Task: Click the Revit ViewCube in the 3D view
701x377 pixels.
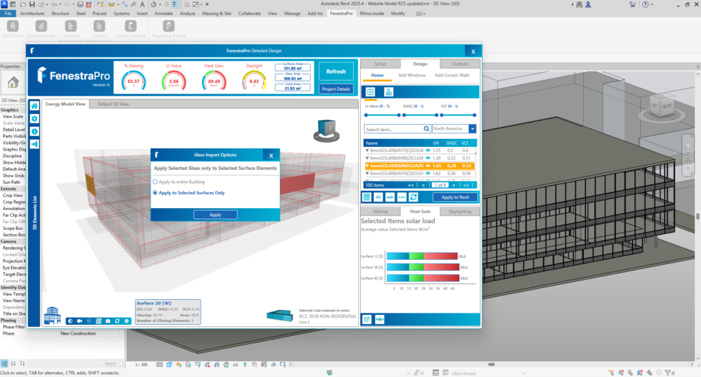Action: tap(661, 107)
